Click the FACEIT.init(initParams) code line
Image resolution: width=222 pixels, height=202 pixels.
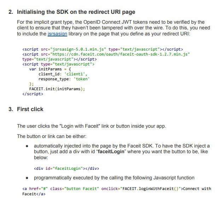coord(57,89)
